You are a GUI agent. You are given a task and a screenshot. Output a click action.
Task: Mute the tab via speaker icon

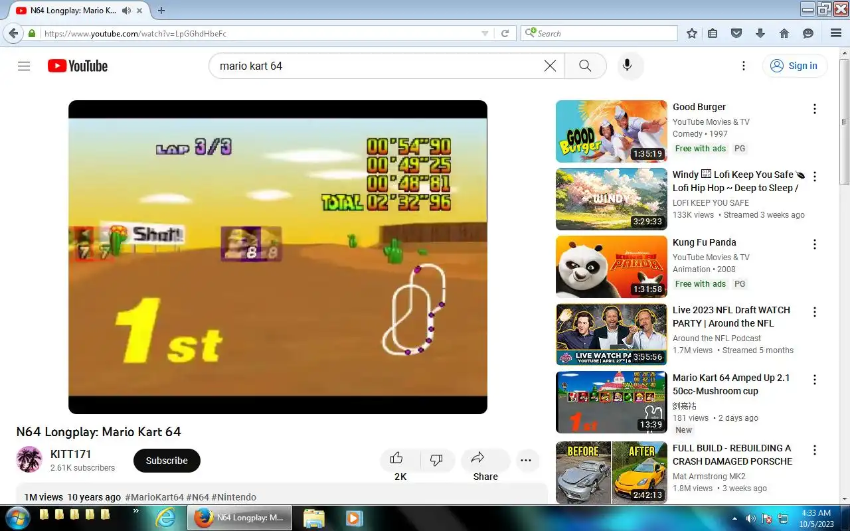(126, 11)
